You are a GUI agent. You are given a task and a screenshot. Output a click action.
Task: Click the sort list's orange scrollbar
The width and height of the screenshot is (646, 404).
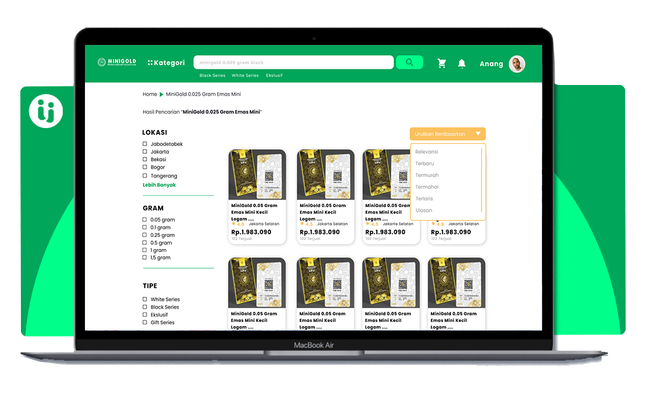[x=482, y=180]
